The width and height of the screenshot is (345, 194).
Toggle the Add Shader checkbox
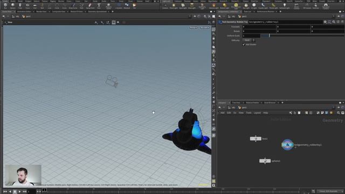pos(244,45)
